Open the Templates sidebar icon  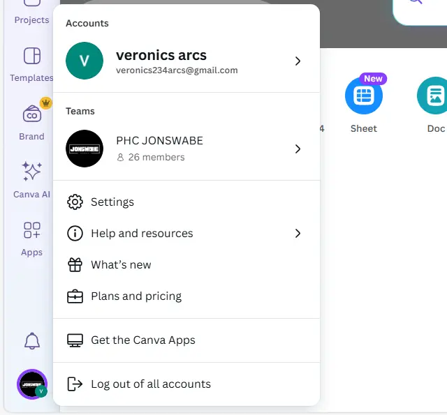point(32,56)
